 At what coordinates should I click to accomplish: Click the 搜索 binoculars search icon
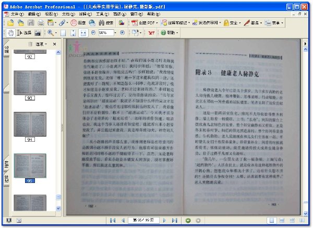(106, 23)
